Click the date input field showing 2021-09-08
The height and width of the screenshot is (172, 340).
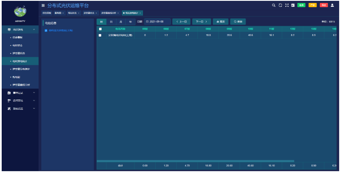pyautogui.click(x=157, y=21)
